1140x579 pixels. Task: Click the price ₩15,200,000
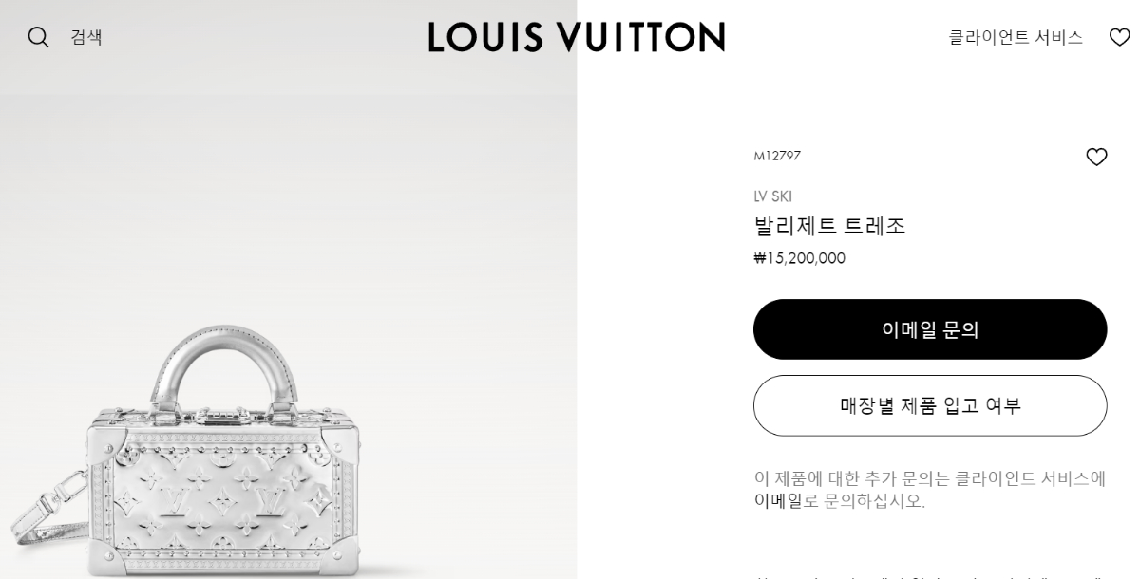pyautogui.click(x=799, y=258)
